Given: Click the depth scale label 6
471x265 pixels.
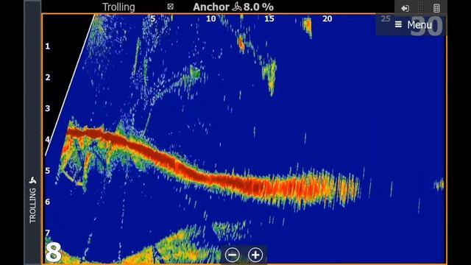Looking at the screenshot, I should point(47,202).
